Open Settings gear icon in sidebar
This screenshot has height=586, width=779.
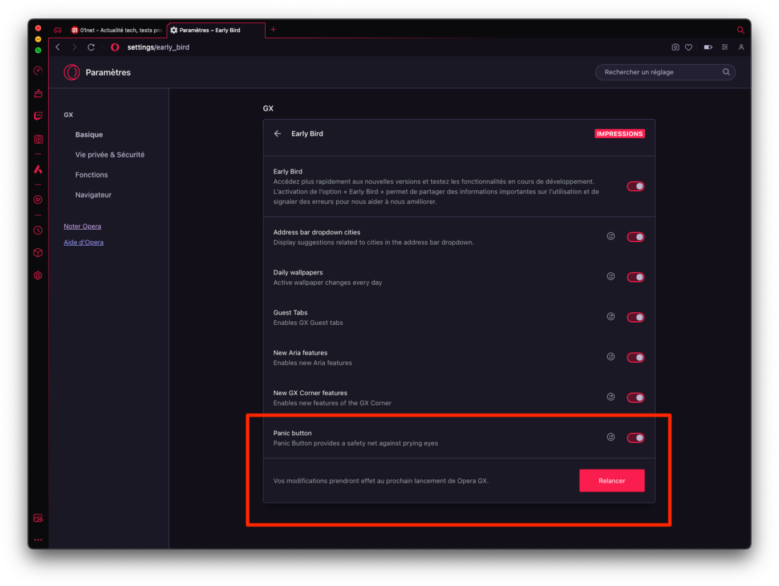coord(38,276)
